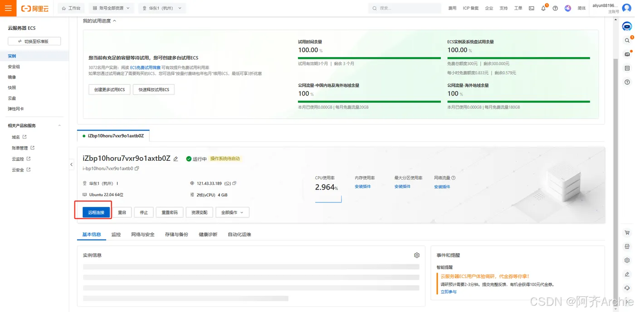Viewport: 635px width, 312px height.
Task: Open the customer service headset icon
Action: [x=627, y=288]
